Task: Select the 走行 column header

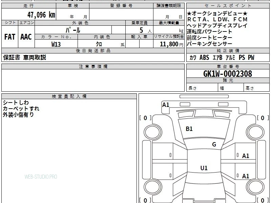Action: (29, 6)
